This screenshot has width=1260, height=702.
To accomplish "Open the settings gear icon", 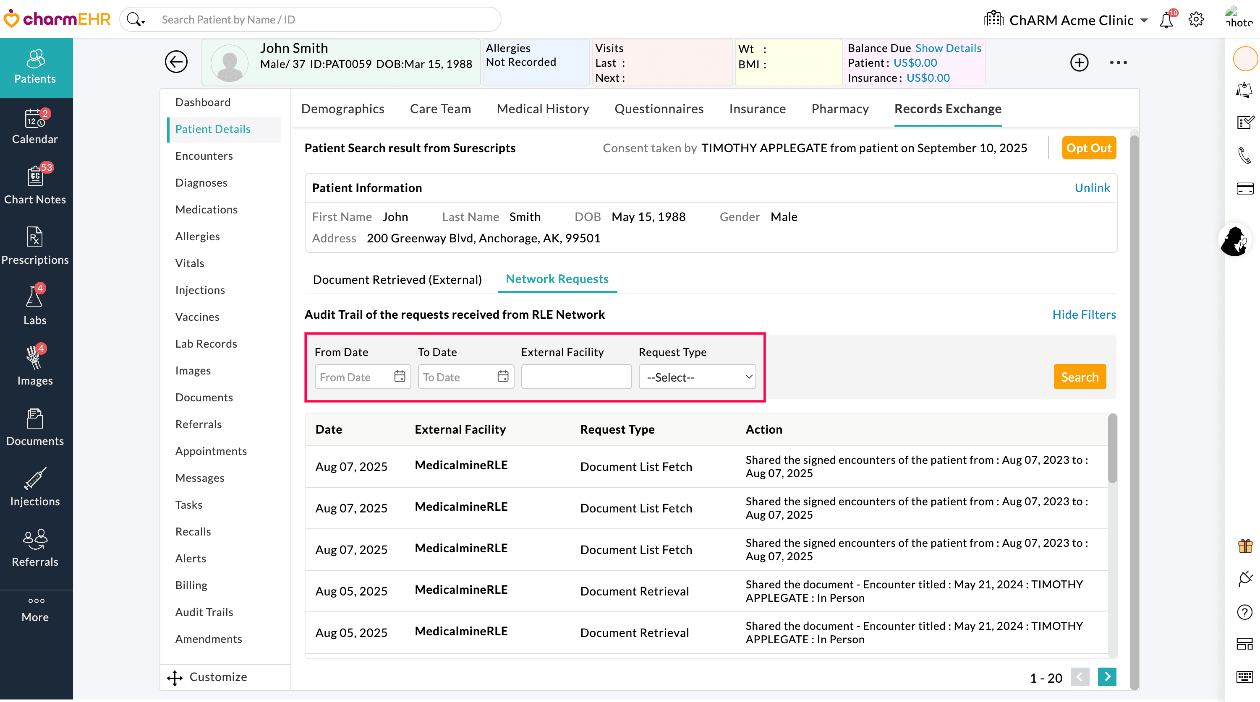I will (x=1196, y=20).
